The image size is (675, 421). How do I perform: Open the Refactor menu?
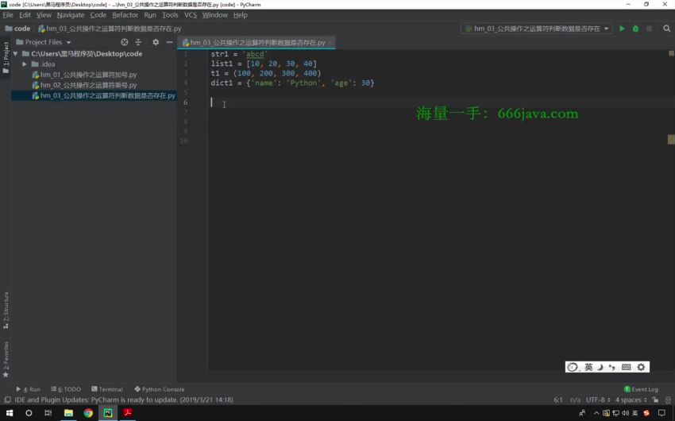[125, 15]
